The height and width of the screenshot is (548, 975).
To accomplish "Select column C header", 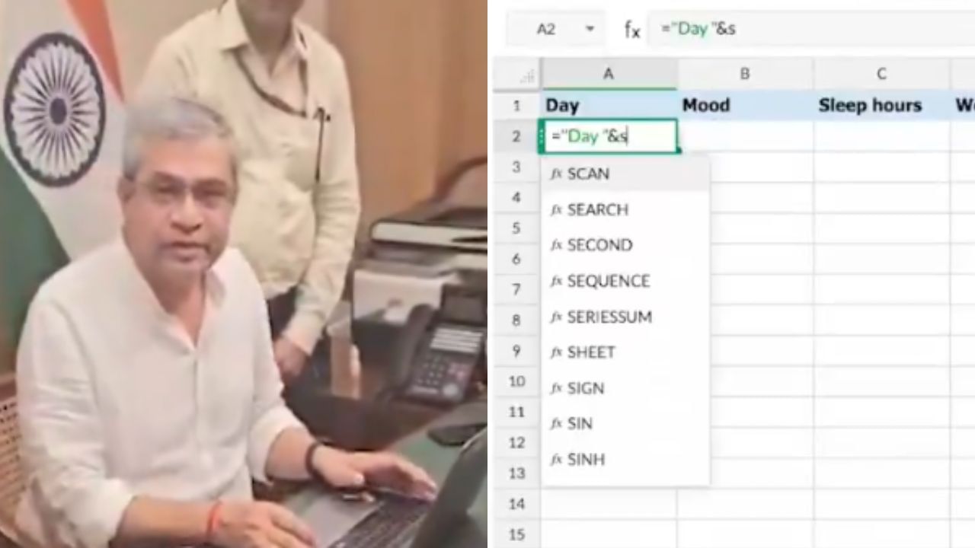I will click(x=881, y=74).
